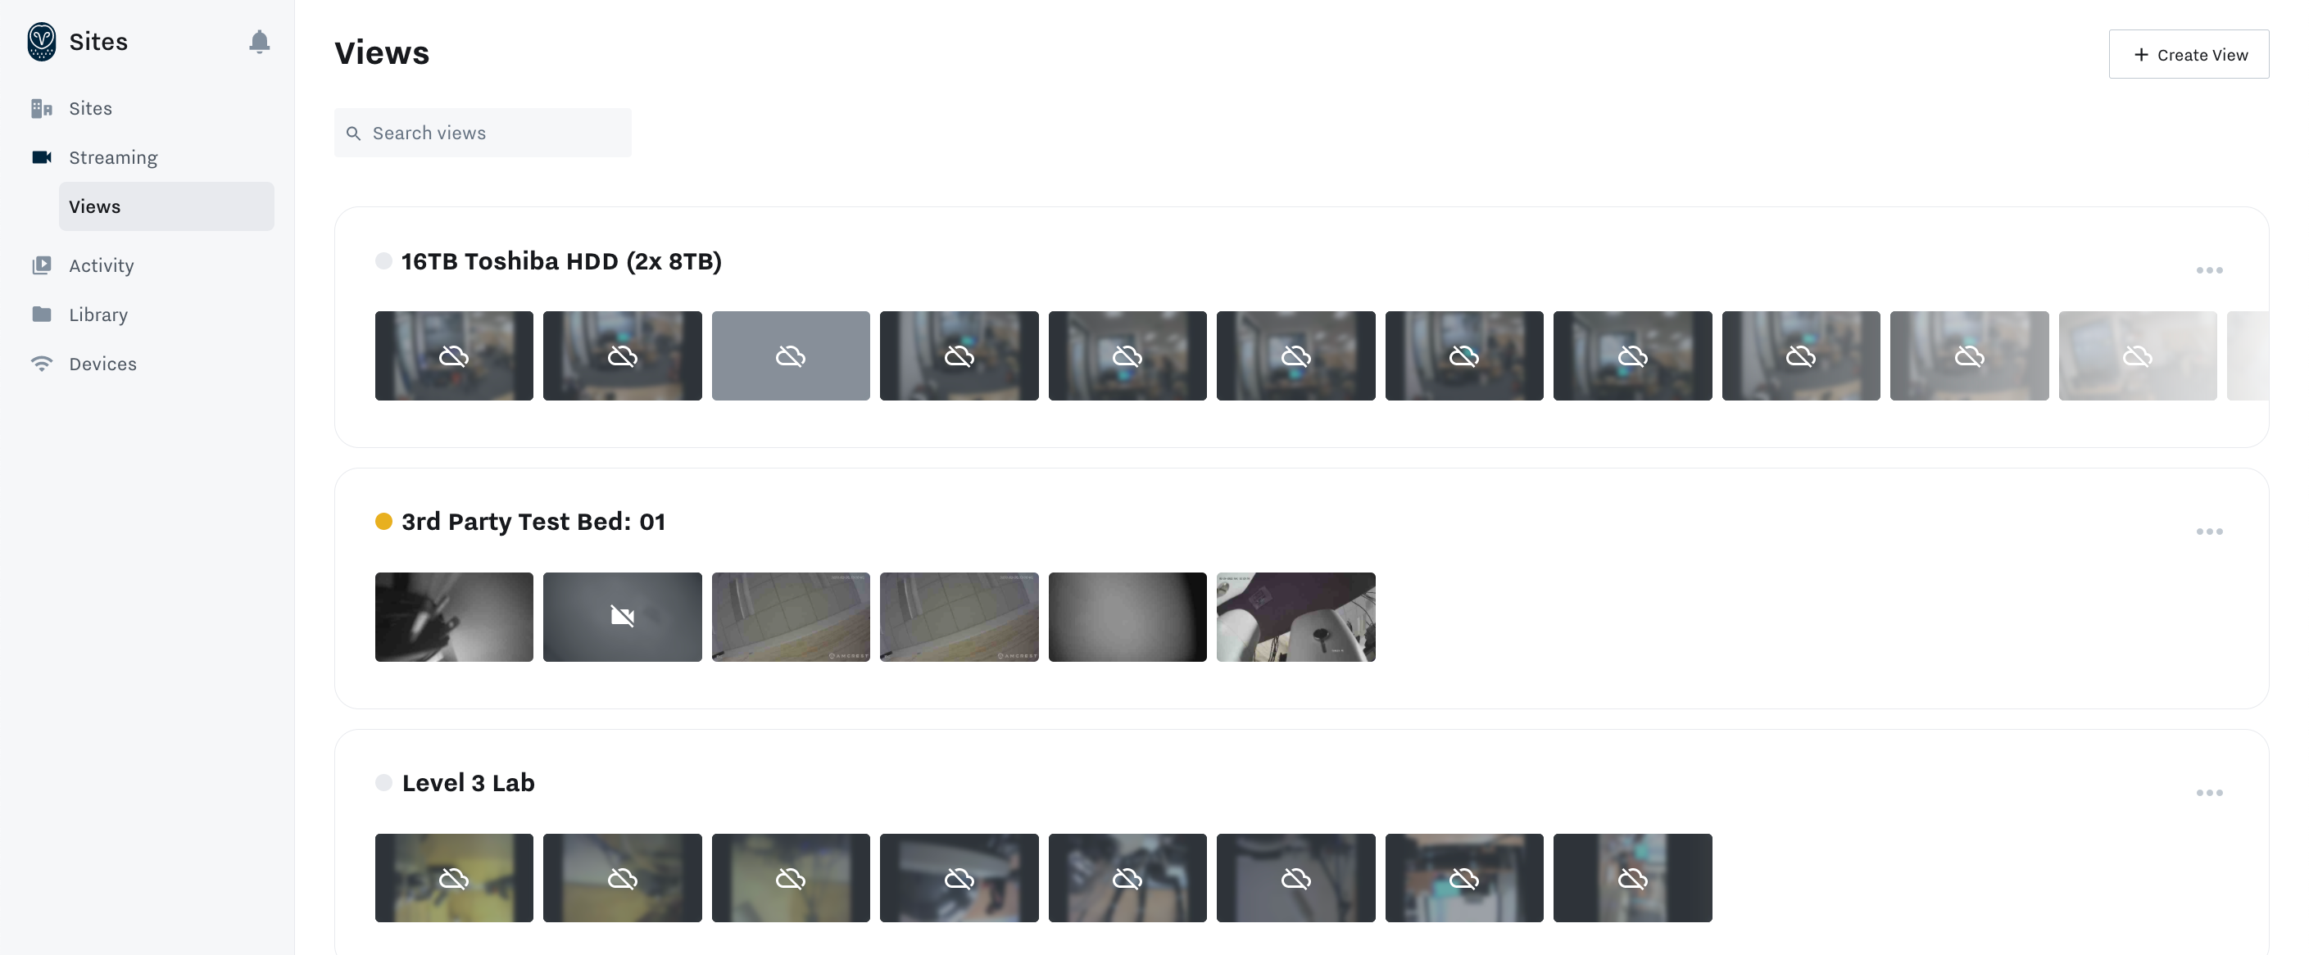Click the magnifier icon in the Search views box
The width and height of the screenshot is (2309, 955).
(353, 134)
